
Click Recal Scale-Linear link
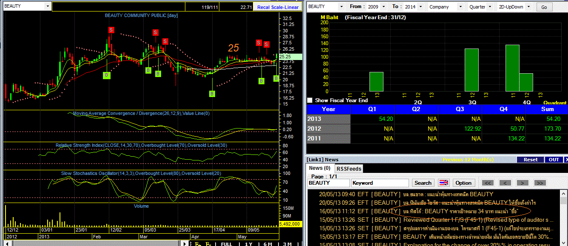coord(278,7)
